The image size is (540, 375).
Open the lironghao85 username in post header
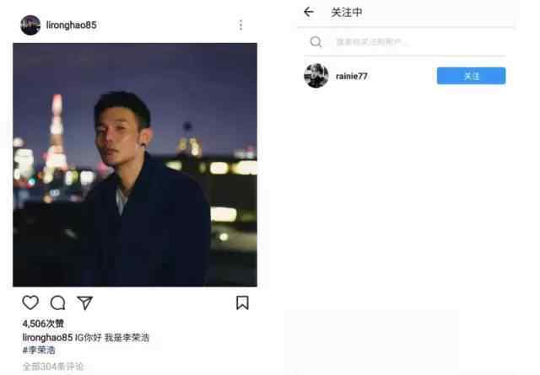[71, 25]
